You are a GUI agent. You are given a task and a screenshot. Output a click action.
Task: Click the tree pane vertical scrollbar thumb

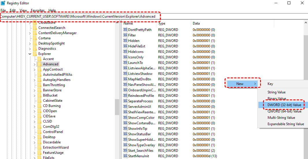pos(117,107)
